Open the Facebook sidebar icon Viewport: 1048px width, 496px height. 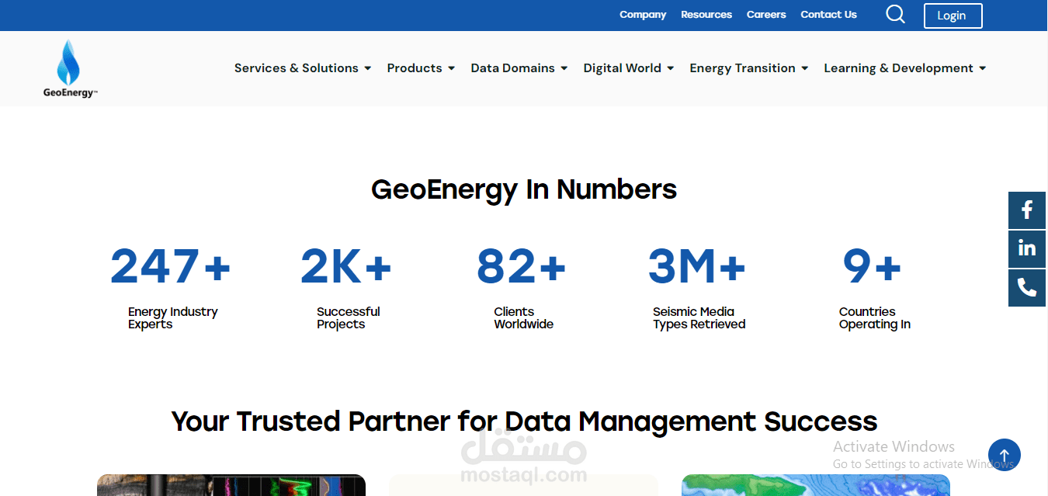pyautogui.click(x=1027, y=210)
